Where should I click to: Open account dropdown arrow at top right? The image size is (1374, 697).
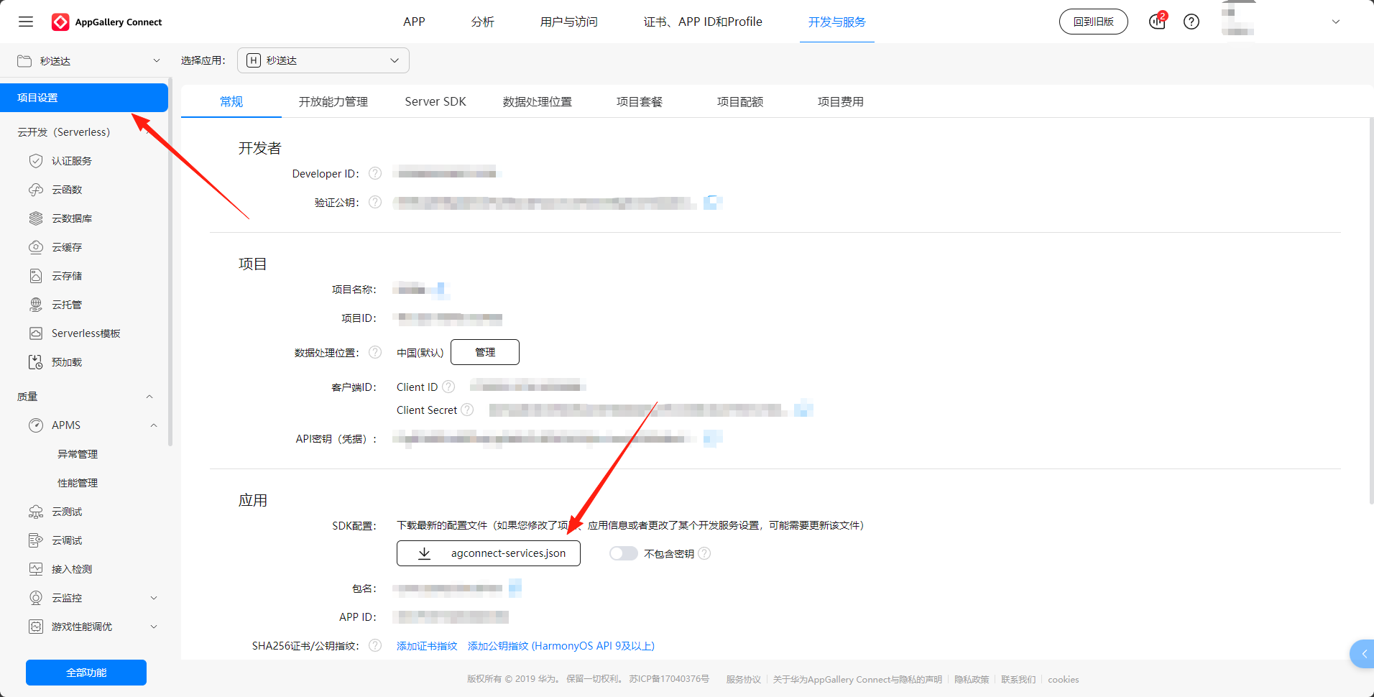[x=1336, y=22]
